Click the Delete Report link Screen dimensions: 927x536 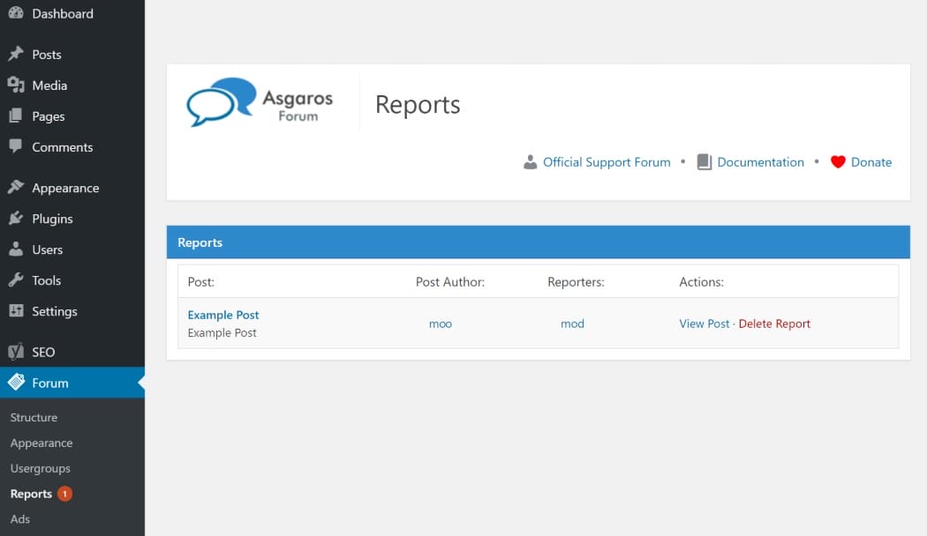774,324
